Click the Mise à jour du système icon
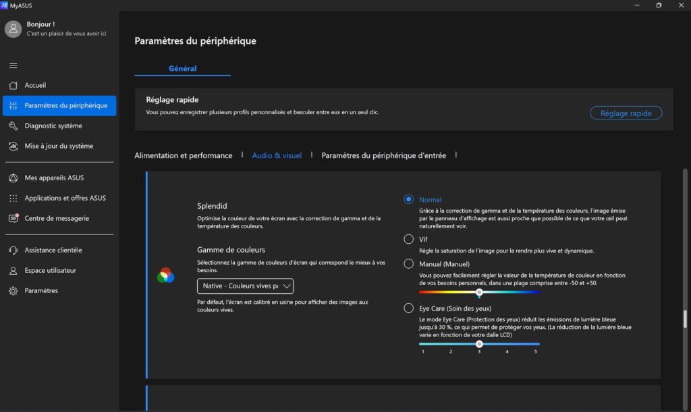The width and height of the screenshot is (691, 412). tap(13, 146)
